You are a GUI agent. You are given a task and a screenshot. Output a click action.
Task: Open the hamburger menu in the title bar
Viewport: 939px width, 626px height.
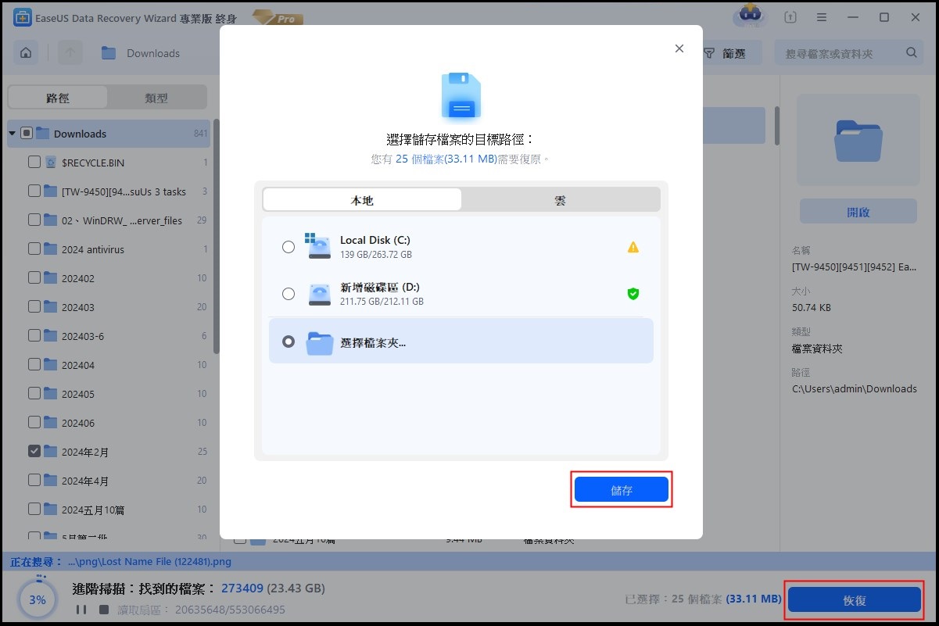822,17
